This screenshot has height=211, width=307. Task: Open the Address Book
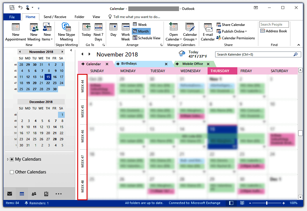(273, 31)
